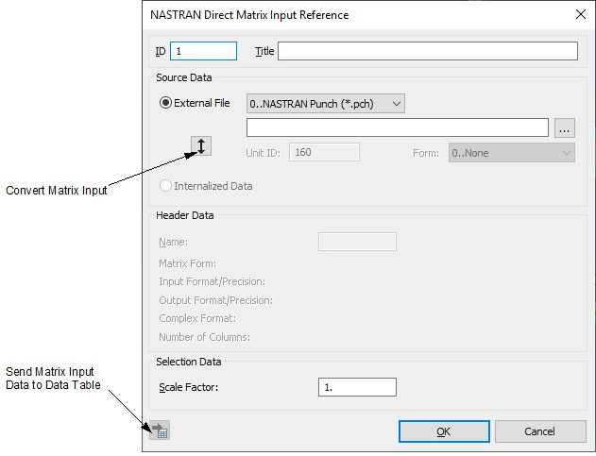Select the External File radio button
596x456 pixels.
tap(165, 103)
